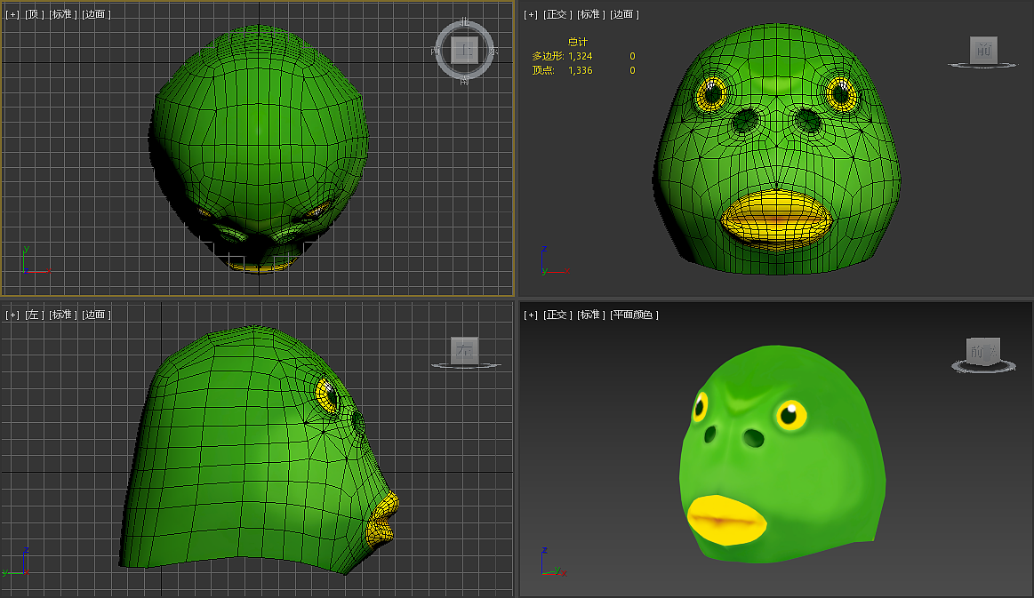Open [边面] display menu in the 顶 viewport
Viewport: 1034px width, 598px height.
click(96, 14)
